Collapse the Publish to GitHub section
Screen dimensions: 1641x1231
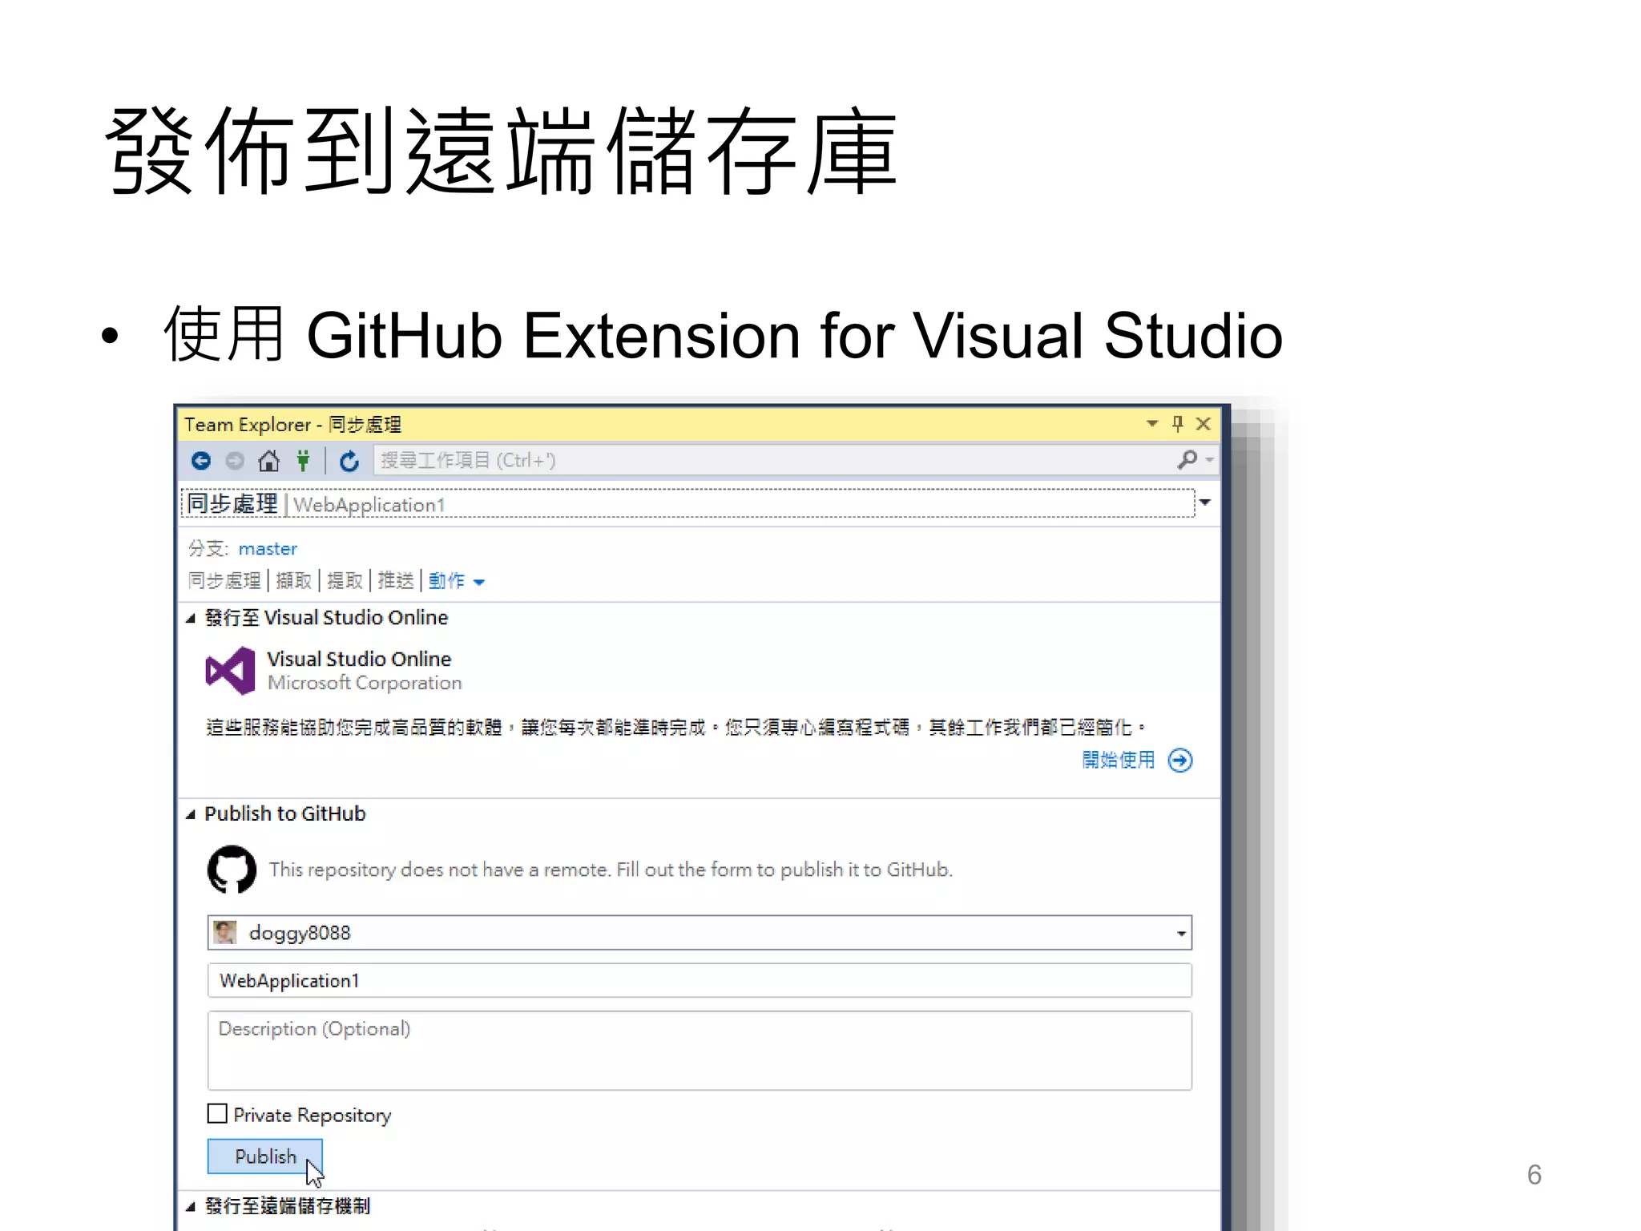tap(191, 814)
